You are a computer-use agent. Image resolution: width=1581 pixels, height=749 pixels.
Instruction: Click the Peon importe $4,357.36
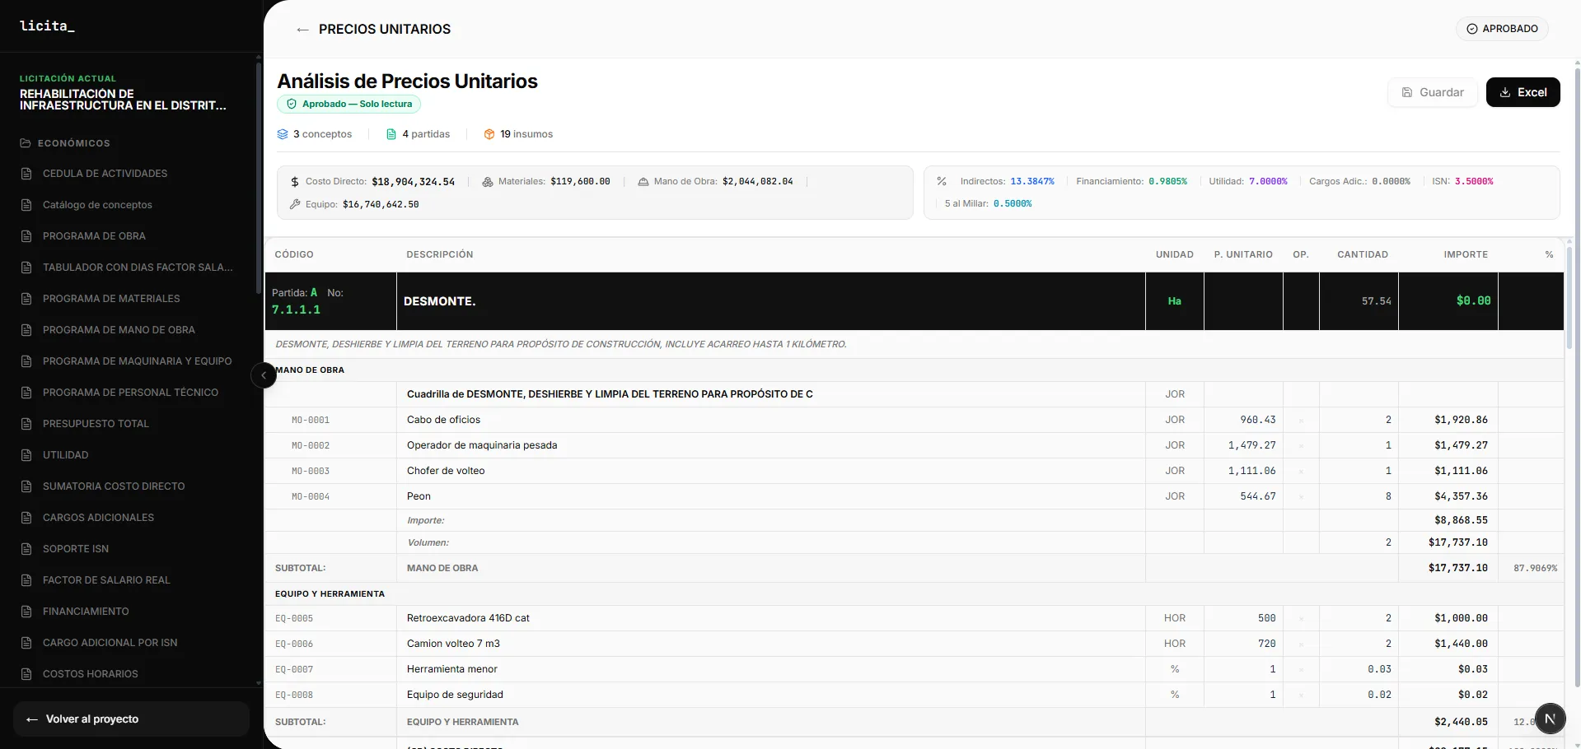click(x=1461, y=496)
